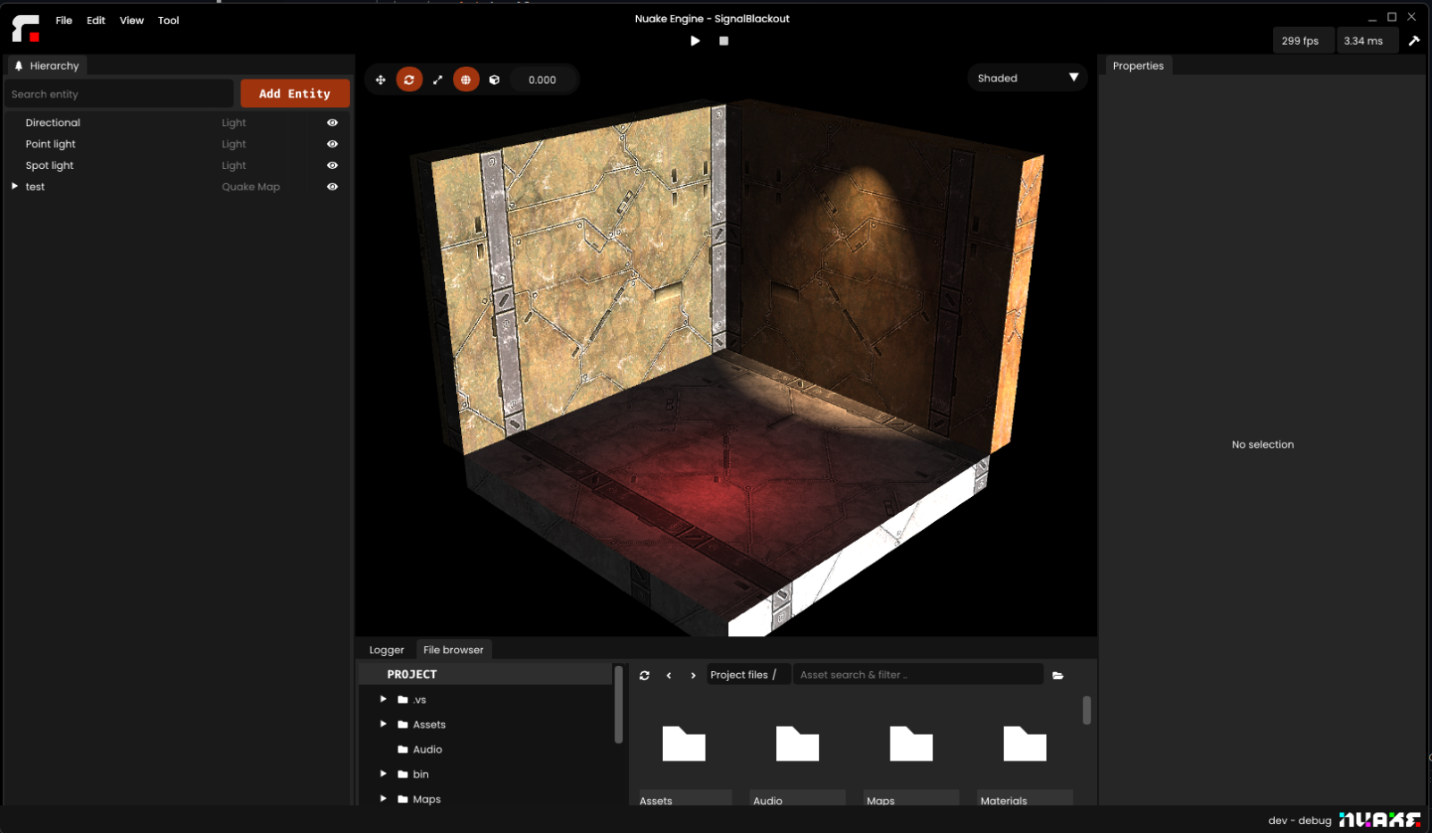This screenshot has width=1432, height=833.
Task: Open the Tool menu
Action: [169, 20]
